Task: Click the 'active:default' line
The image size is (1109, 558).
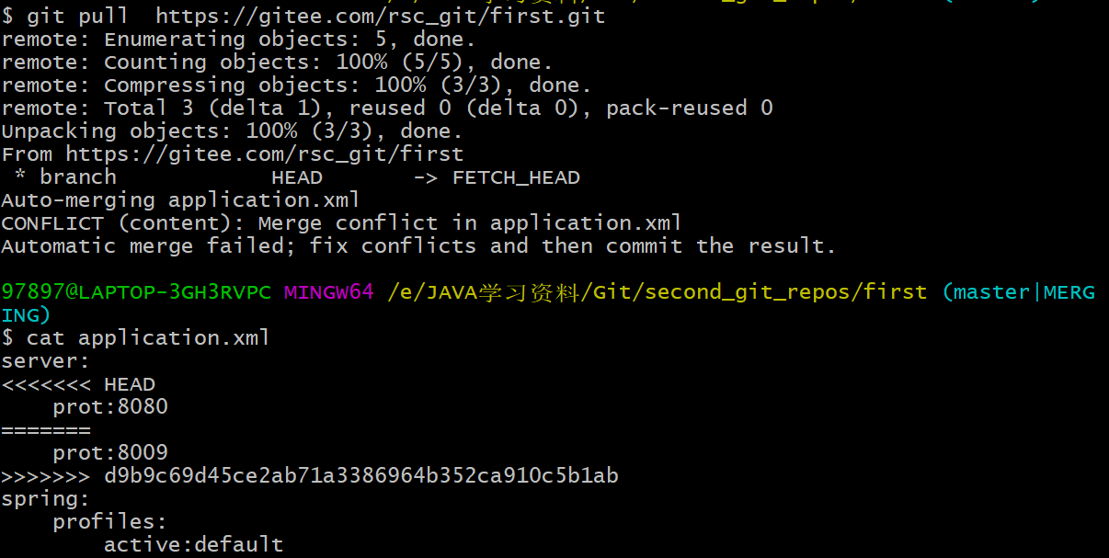Action: pos(194,544)
